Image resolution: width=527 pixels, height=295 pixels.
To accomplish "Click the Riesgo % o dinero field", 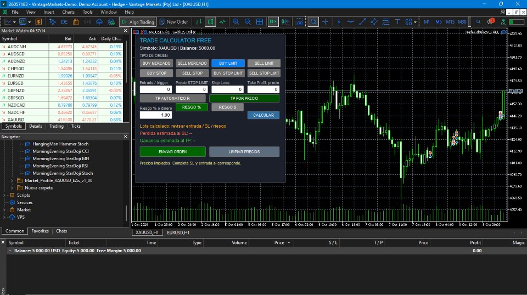I will click(x=156, y=115).
